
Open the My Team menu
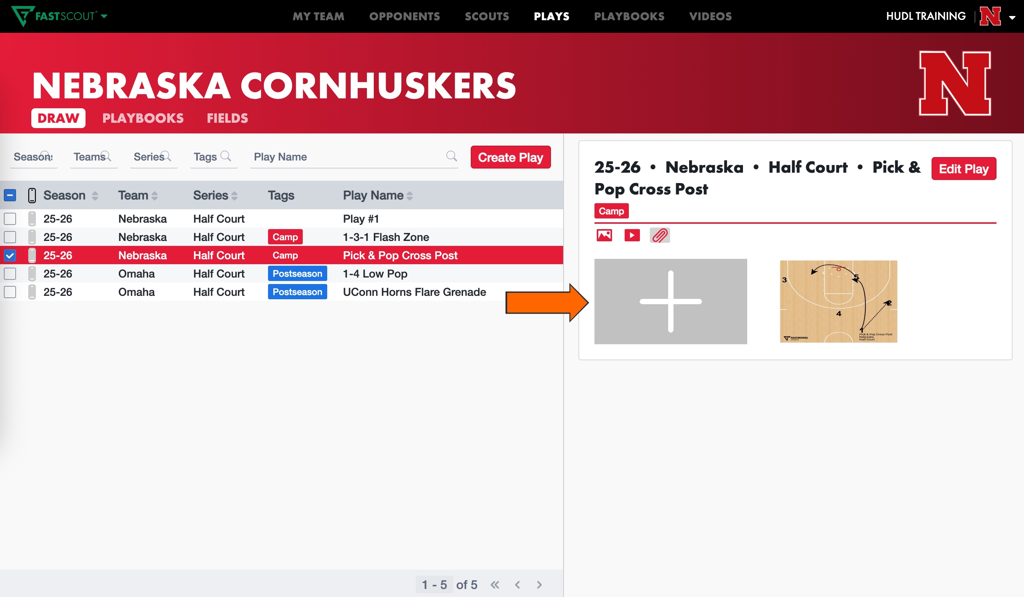[318, 16]
